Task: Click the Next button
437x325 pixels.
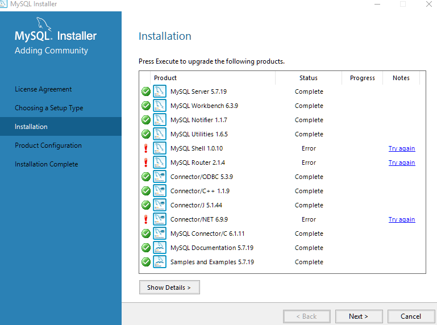Action: [359, 316]
